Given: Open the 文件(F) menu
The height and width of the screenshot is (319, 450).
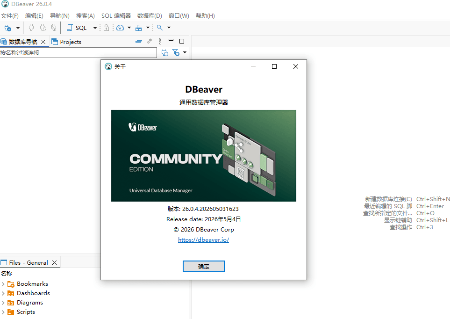Looking at the screenshot, I should pyautogui.click(x=10, y=16).
